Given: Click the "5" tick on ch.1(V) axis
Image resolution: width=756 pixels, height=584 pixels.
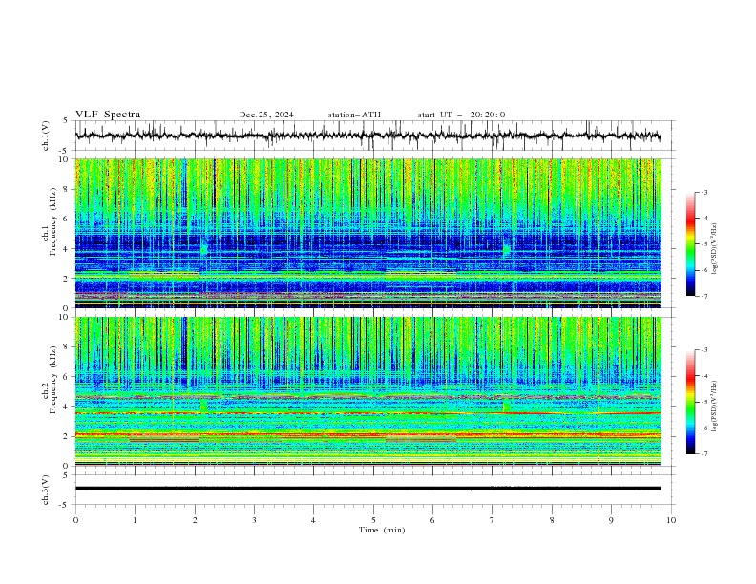Looking at the screenshot, I should point(66,121).
